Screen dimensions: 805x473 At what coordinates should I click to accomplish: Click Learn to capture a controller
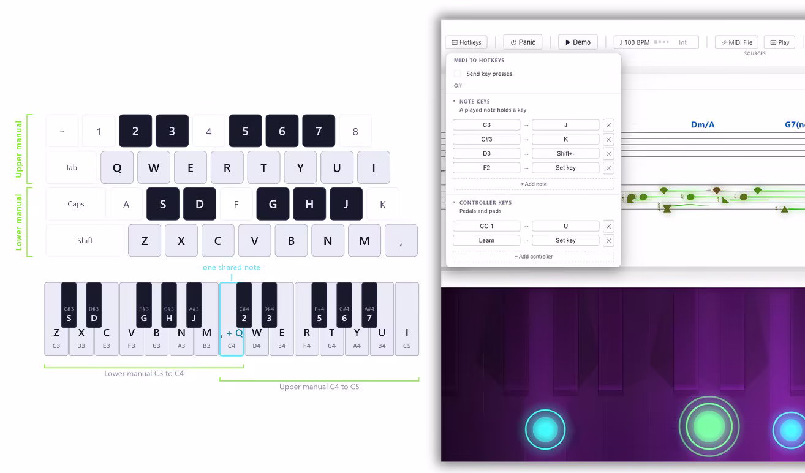pyautogui.click(x=486, y=240)
